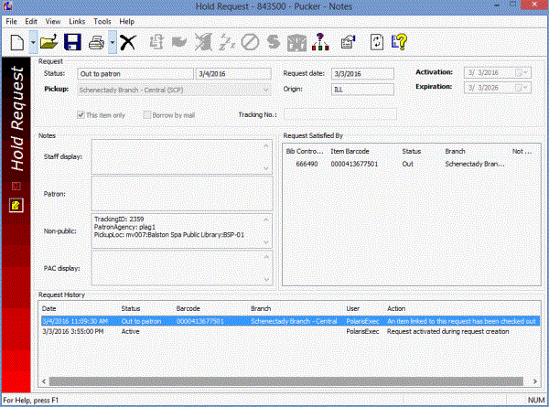The height and width of the screenshot is (407, 549).
Task: Click the scissors delete icon in toolbar
Action: 129,41
